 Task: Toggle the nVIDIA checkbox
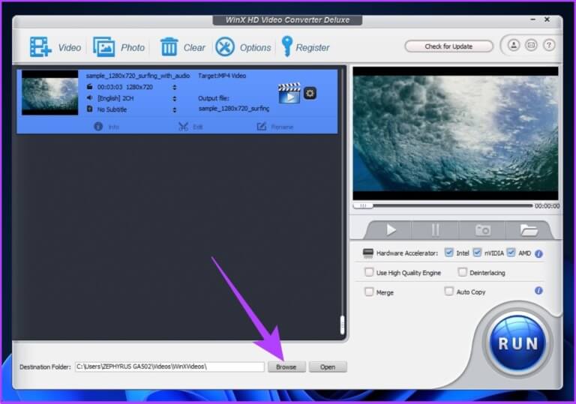tap(478, 253)
